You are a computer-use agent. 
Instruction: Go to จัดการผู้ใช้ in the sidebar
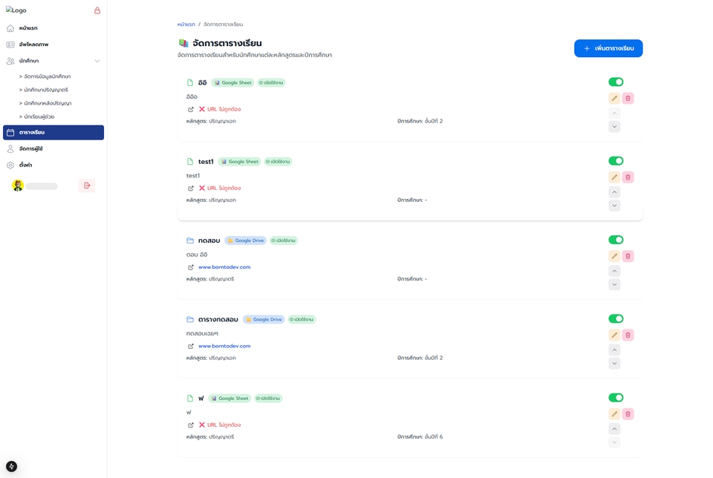click(31, 148)
